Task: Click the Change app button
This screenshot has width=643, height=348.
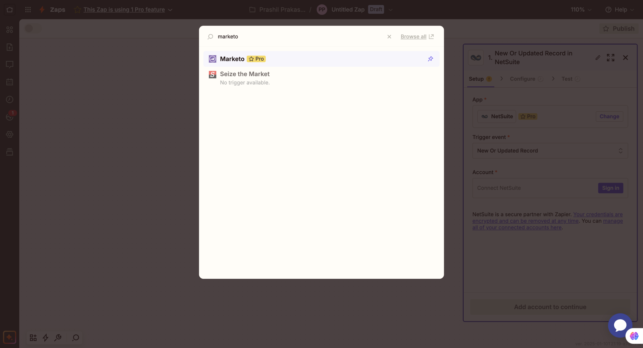Action: tap(609, 116)
